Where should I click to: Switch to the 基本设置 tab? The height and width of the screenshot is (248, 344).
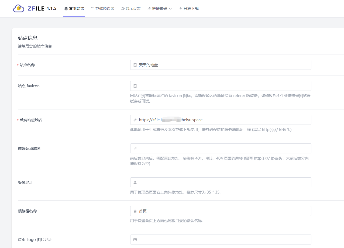point(74,9)
